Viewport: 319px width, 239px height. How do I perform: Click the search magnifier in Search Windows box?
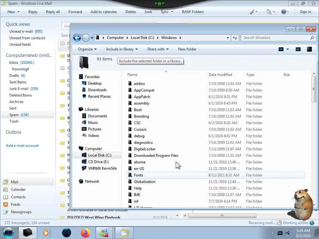(312, 38)
